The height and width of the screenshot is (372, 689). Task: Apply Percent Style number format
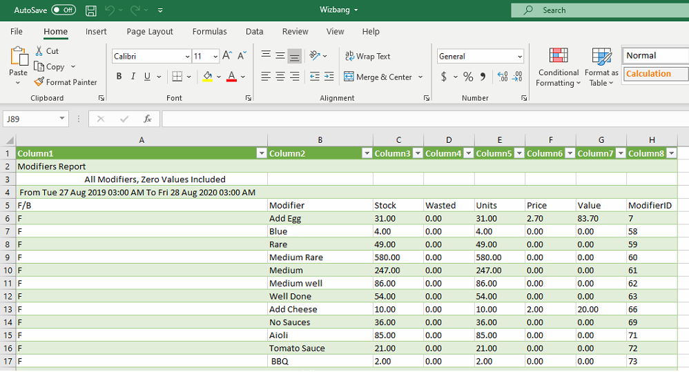click(x=468, y=77)
